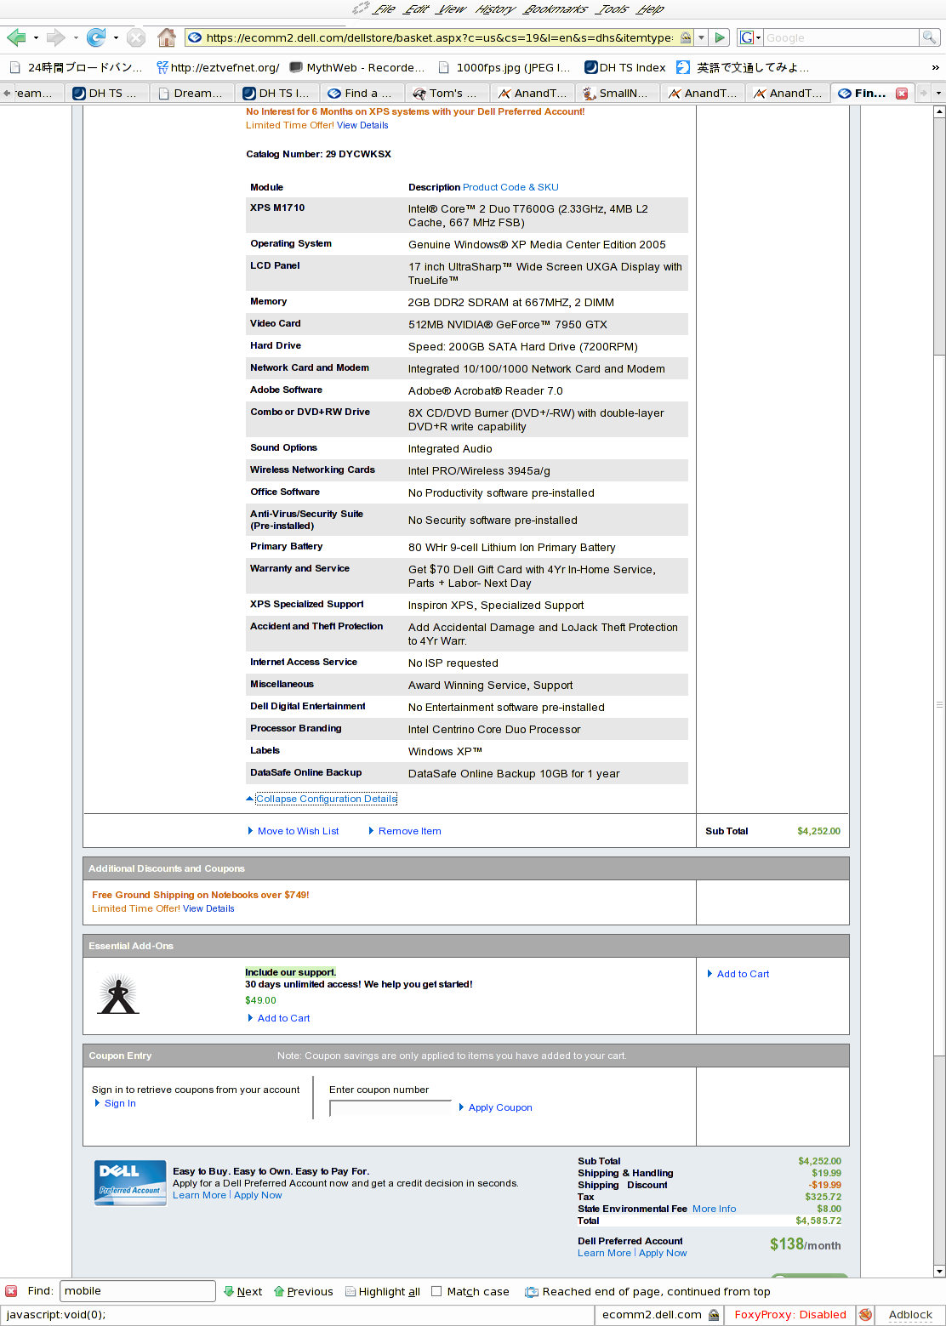Screen dimensions: 946x1326
Task: Click Apply Now under $138/month Preferred Account
Action: tap(663, 1253)
